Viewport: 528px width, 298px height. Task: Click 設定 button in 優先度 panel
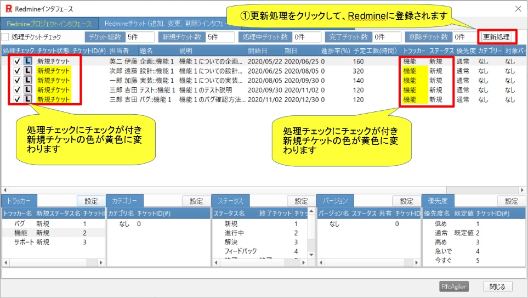click(x=512, y=201)
